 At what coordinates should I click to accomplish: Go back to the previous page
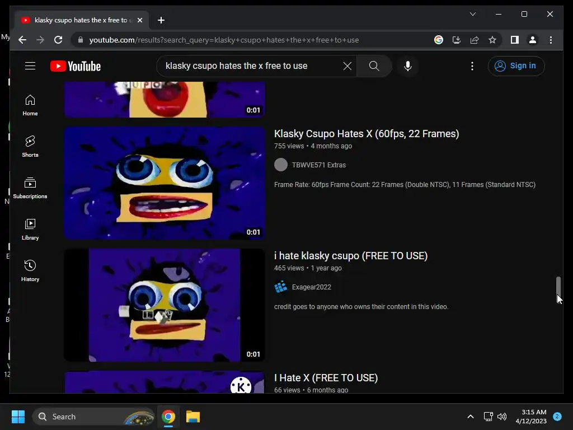click(22, 40)
